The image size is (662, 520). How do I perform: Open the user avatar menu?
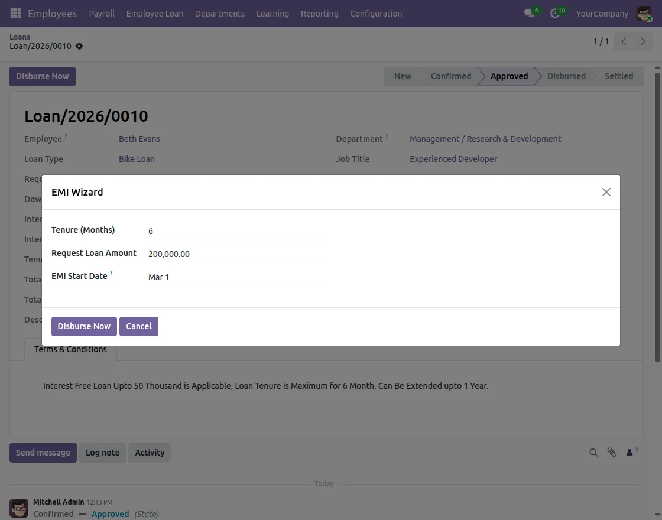[x=644, y=13]
